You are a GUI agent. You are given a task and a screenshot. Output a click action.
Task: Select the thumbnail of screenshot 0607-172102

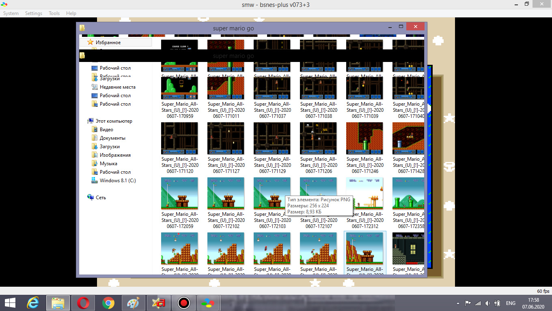(226, 194)
